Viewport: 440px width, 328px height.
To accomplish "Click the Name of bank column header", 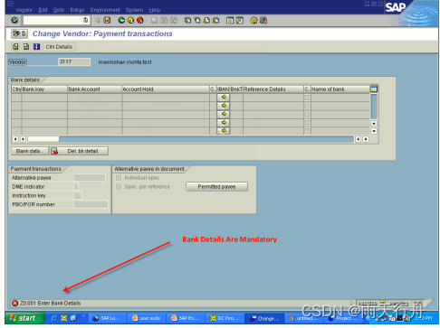I will (x=340, y=89).
